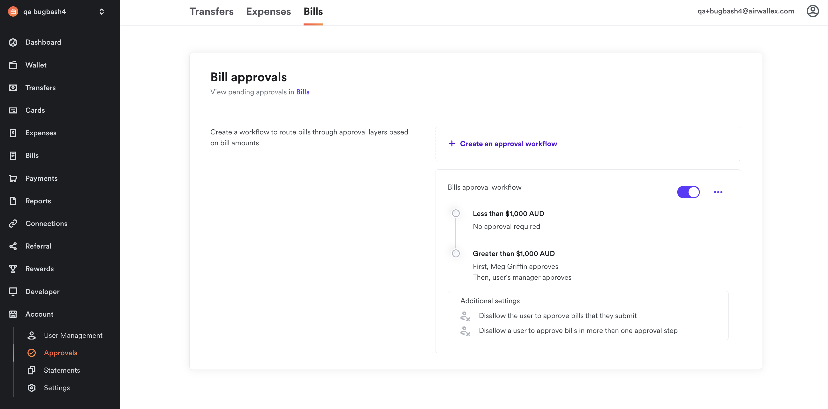Open Referral in the sidebar
This screenshot has width=828, height=409.
[38, 246]
